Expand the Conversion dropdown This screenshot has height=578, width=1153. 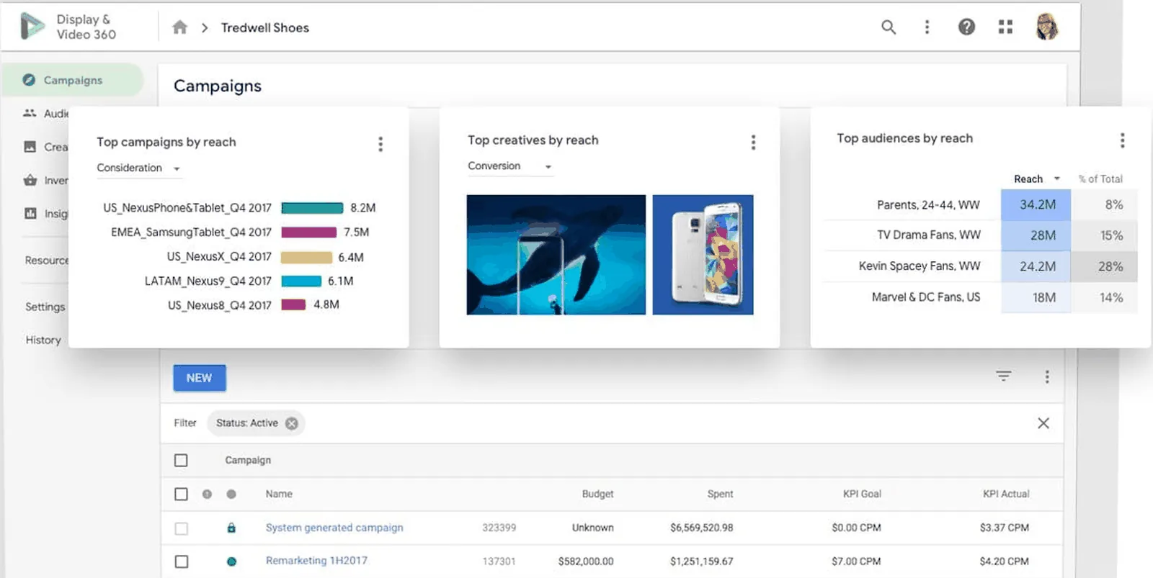[509, 166]
